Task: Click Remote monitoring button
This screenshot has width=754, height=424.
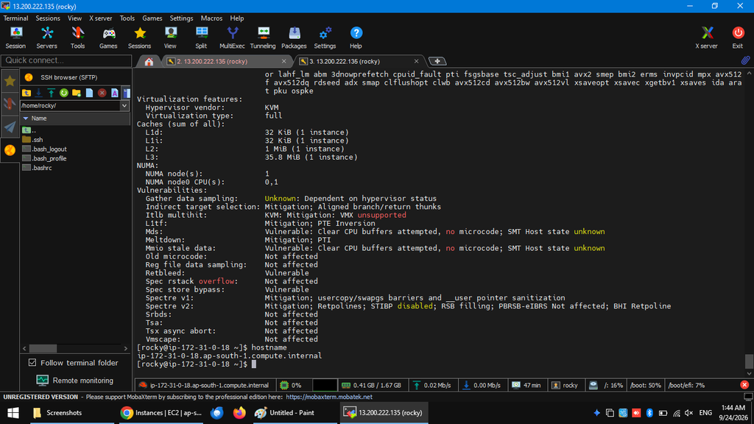Action: (75, 381)
